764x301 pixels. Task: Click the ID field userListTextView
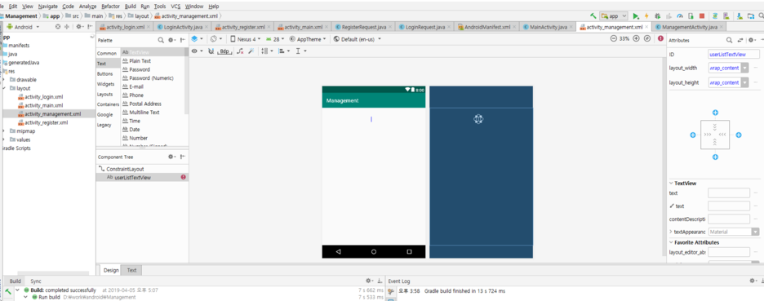733,54
